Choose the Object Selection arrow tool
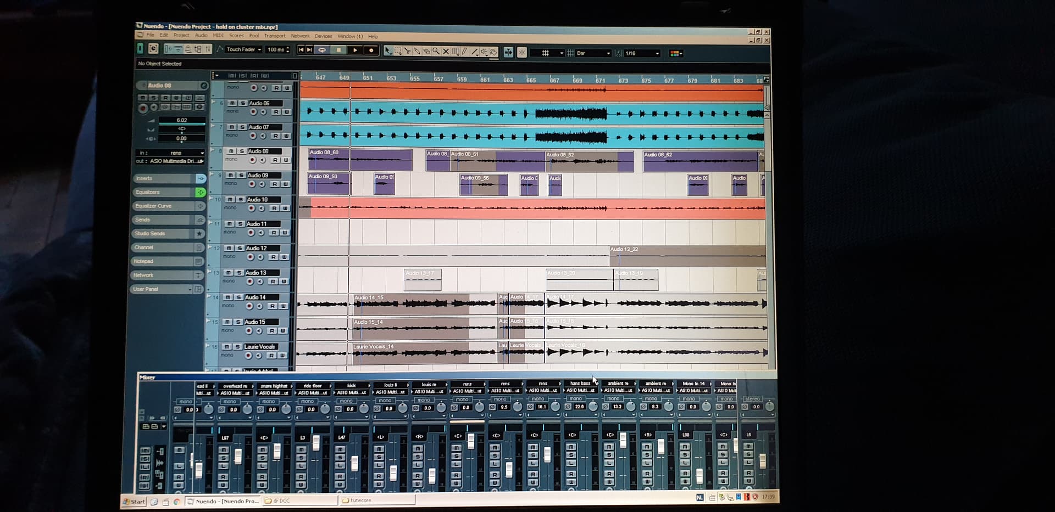The width and height of the screenshot is (1055, 512). click(388, 51)
